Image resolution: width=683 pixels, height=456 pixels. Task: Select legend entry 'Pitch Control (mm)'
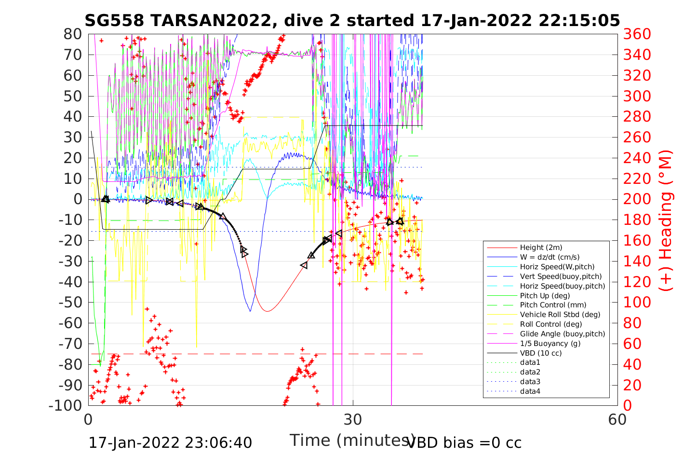pos(553,305)
